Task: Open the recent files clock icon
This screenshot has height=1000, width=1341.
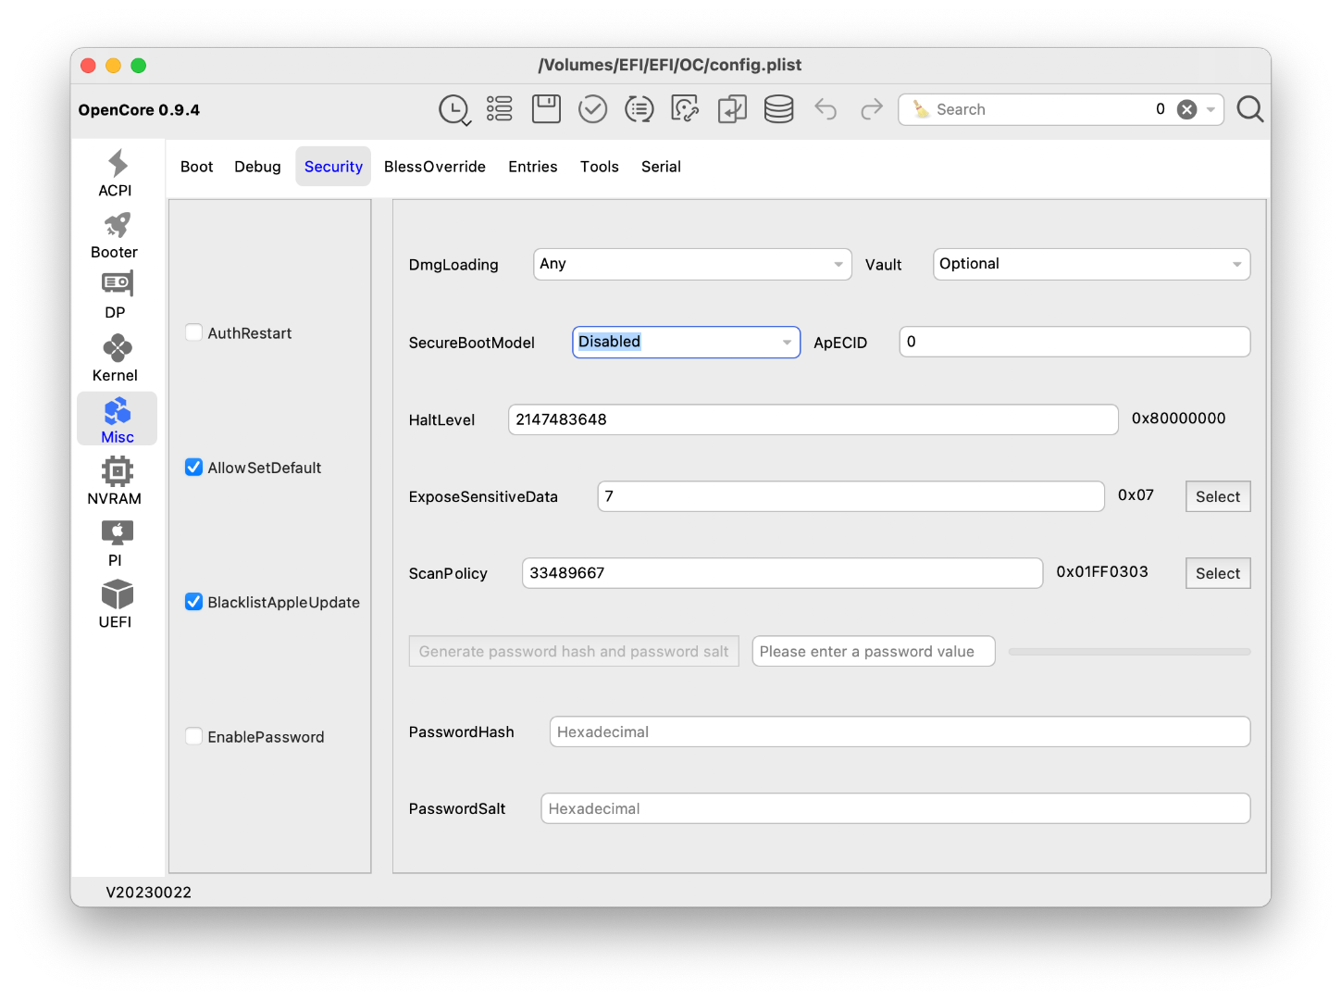Action: [454, 109]
